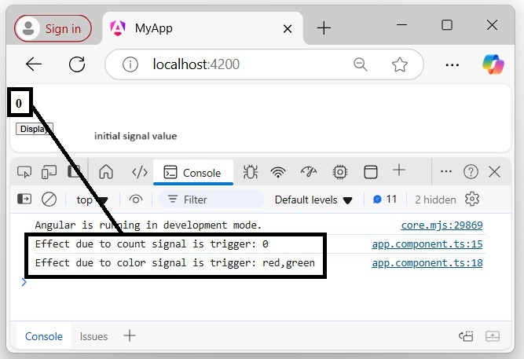Open the Welcome home icon tab
The width and height of the screenshot is (524, 359).
(106, 172)
